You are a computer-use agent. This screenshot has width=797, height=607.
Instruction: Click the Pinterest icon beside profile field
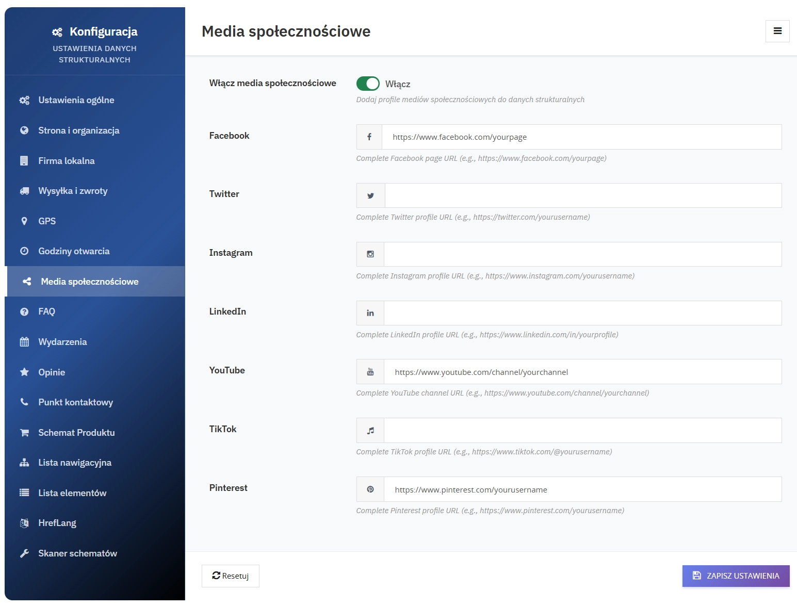pyautogui.click(x=370, y=489)
